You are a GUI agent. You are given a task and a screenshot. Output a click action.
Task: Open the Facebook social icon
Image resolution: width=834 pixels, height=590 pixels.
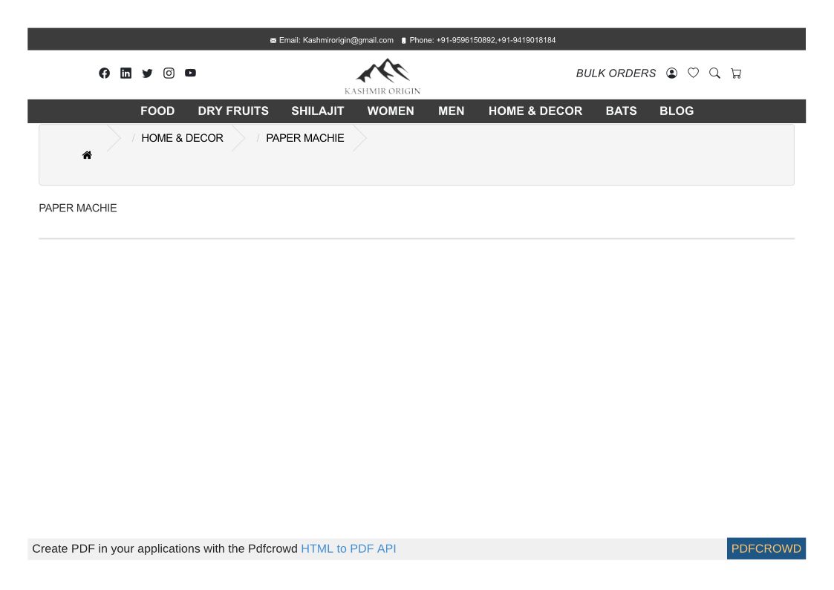point(104,73)
